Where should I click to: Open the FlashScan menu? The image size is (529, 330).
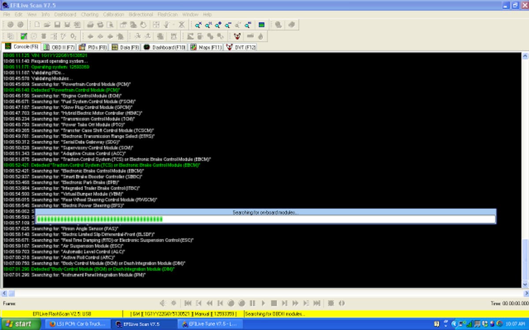click(x=167, y=14)
